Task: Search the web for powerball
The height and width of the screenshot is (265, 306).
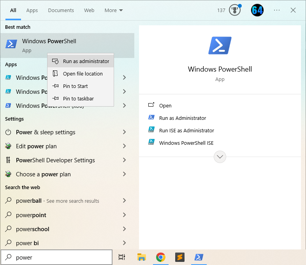Action: click(x=67, y=200)
